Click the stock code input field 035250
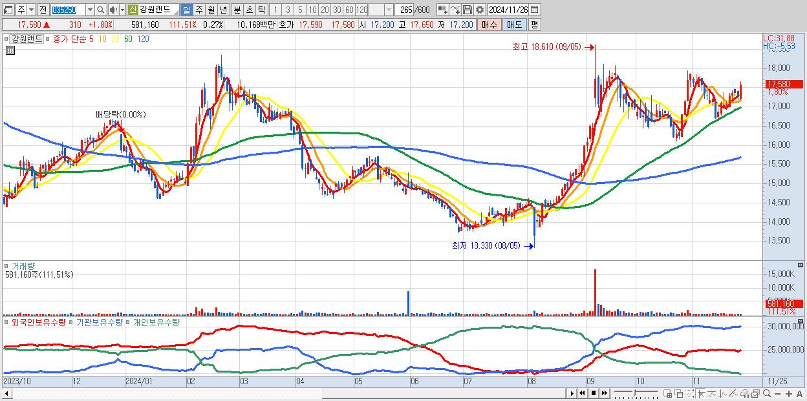Viewport: 807px width, 401px height. (x=69, y=10)
